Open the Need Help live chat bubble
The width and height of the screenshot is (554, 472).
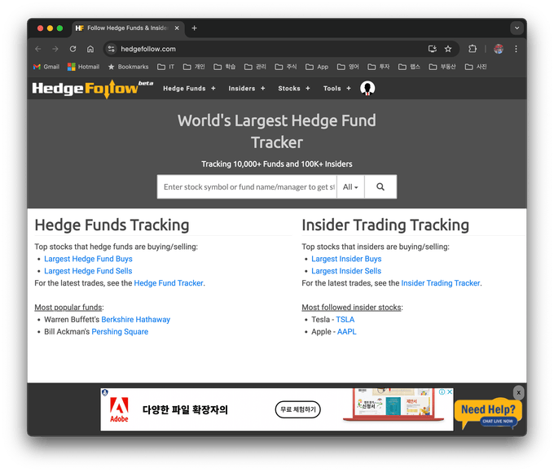point(488,413)
